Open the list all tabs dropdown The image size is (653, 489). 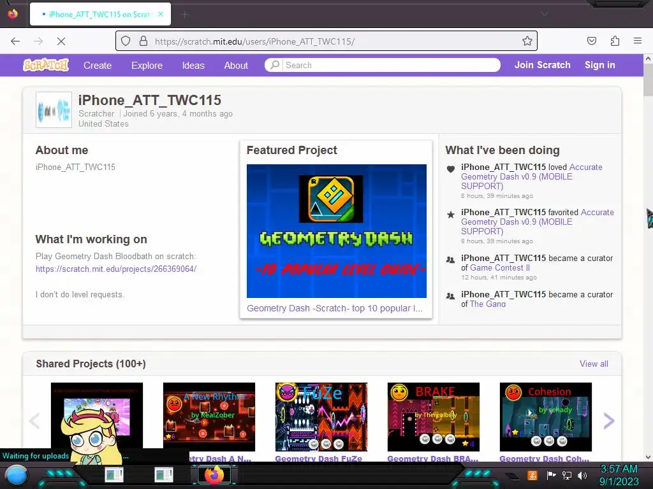[x=544, y=14]
